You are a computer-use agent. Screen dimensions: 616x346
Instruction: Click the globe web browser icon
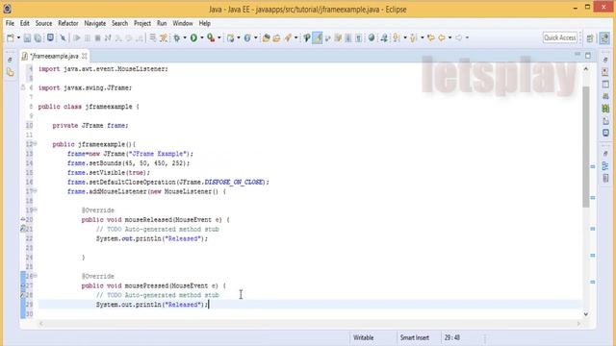[x=372, y=38]
